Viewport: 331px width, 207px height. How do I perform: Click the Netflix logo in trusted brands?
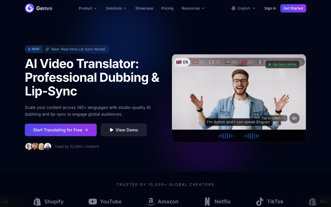point(217,202)
